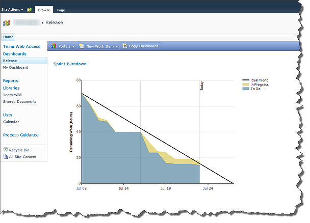Click the All Site Content icon
This screenshot has height=223, width=310.
[x=6, y=157]
